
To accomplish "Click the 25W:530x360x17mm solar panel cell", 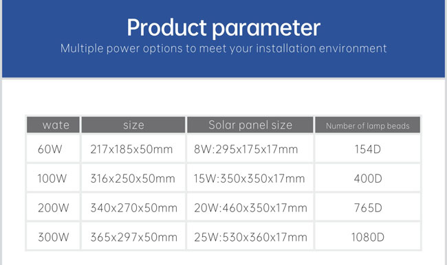I will (250, 237).
